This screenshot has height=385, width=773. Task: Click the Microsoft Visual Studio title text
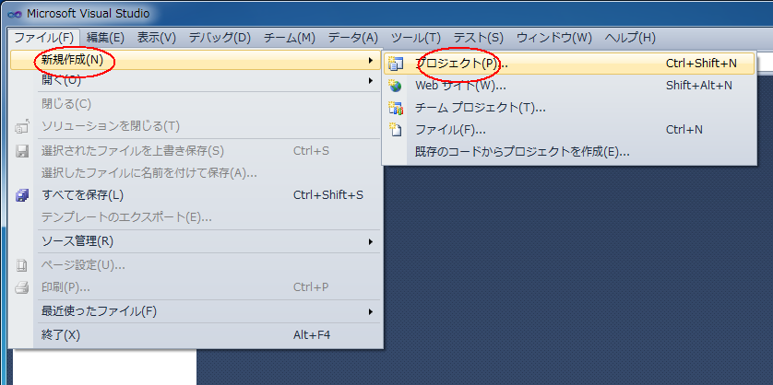pos(89,14)
